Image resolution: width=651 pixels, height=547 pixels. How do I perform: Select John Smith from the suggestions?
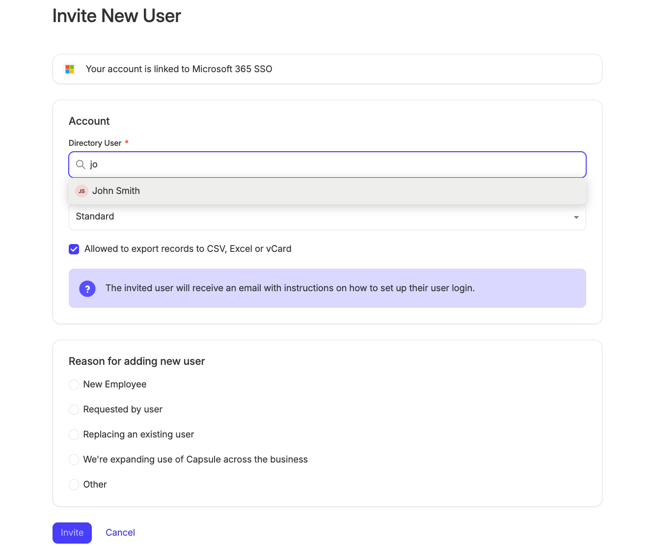(x=327, y=191)
